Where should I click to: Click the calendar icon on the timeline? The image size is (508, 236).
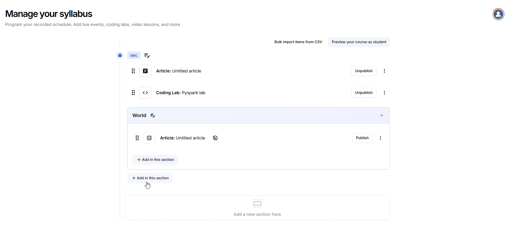(x=120, y=55)
